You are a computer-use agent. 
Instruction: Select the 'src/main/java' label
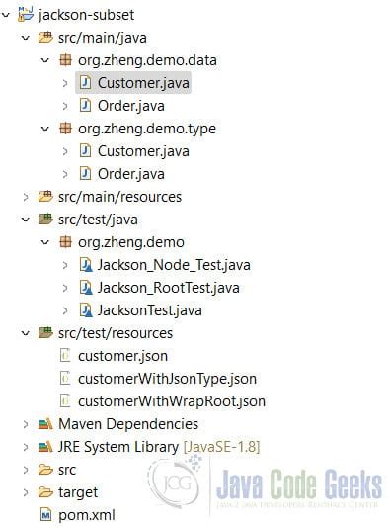click(x=103, y=38)
